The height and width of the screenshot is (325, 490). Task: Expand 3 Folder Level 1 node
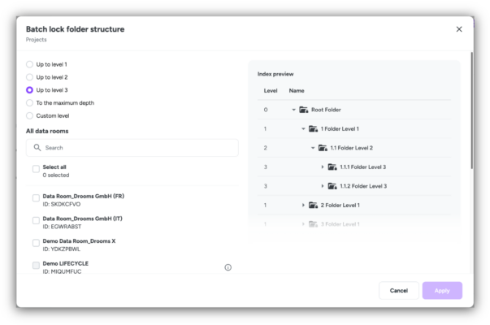coord(303,224)
